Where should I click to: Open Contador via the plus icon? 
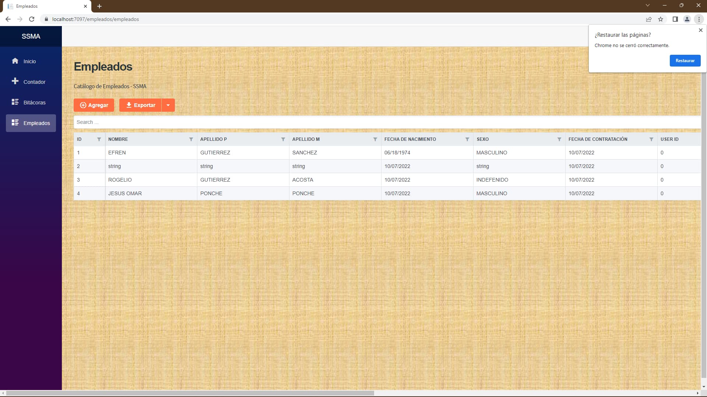15,81
